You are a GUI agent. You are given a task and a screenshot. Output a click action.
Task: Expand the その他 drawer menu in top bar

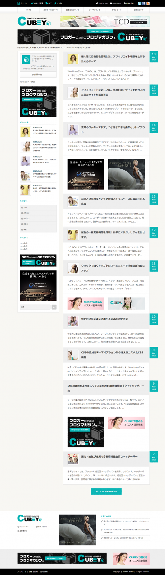coord(58,3)
